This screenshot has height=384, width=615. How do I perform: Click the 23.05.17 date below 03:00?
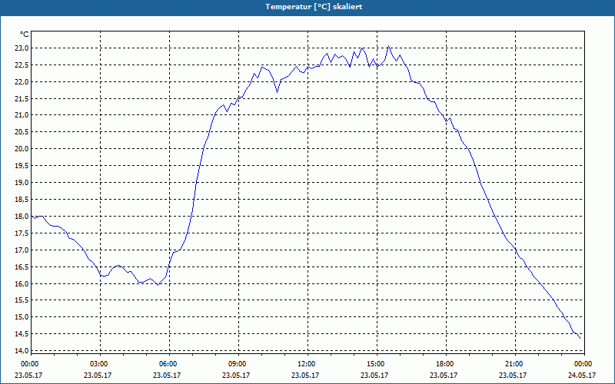pyautogui.click(x=98, y=375)
